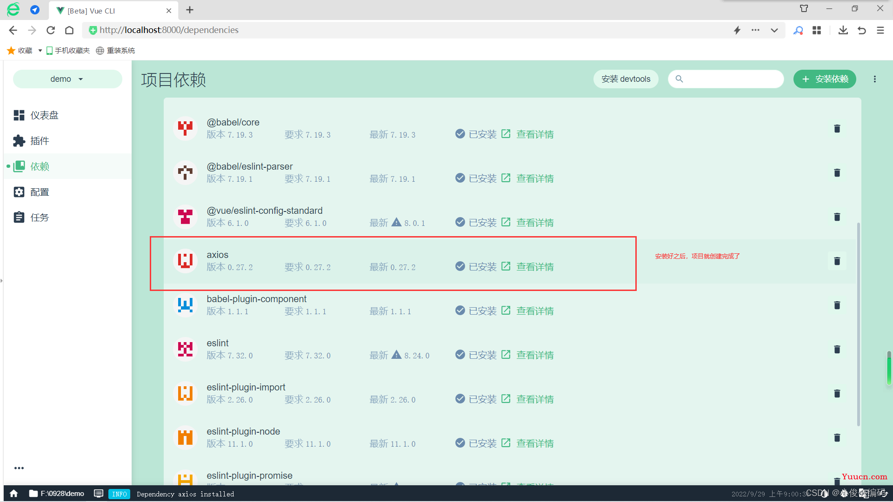Expand the 收藏 favorites dropdown arrow

click(40, 51)
